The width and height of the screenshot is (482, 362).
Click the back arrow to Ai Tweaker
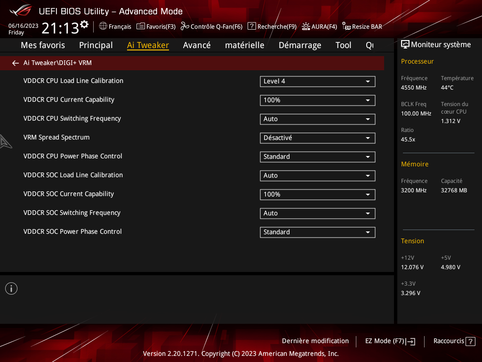[16, 63]
